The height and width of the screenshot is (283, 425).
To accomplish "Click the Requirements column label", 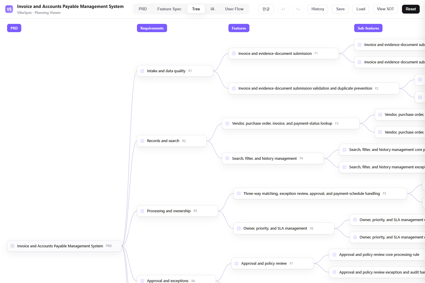I will [x=152, y=28].
